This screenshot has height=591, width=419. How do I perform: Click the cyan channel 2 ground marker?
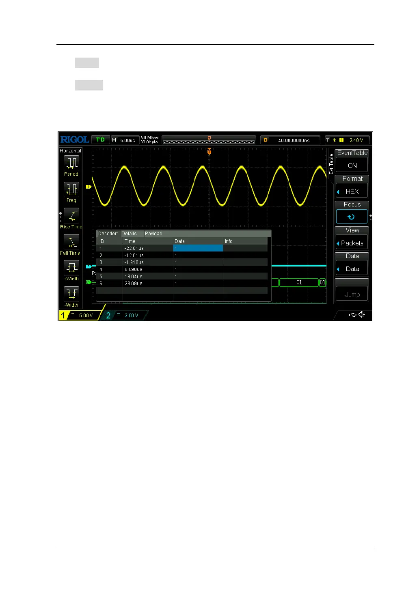point(89,266)
